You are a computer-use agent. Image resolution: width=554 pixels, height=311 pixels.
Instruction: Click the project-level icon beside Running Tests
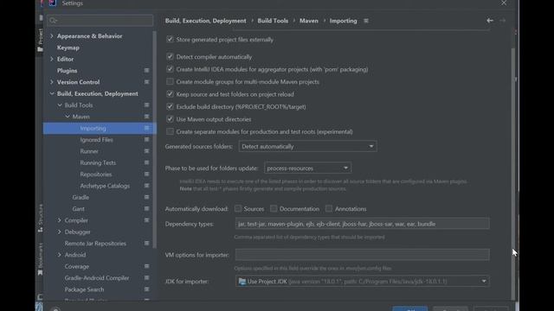click(146, 162)
